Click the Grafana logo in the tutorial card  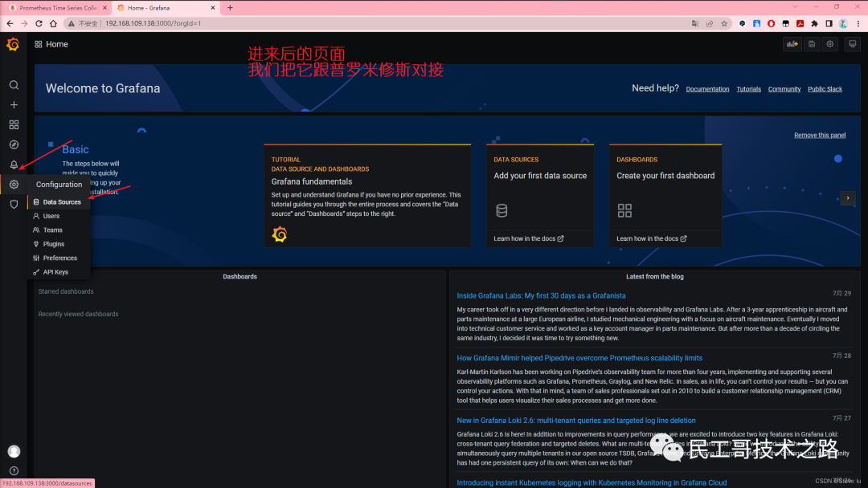[x=280, y=234]
